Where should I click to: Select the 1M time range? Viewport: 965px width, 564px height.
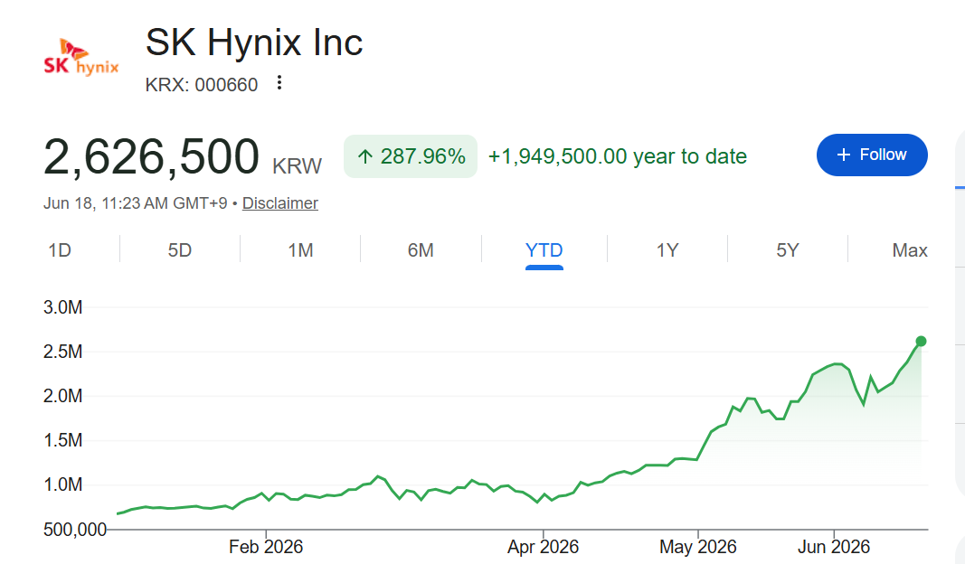coord(300,250)
